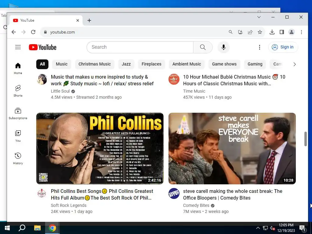
Task: Open the muted volume tray icon
Action: pyautogui.click(x=272, y=228)
